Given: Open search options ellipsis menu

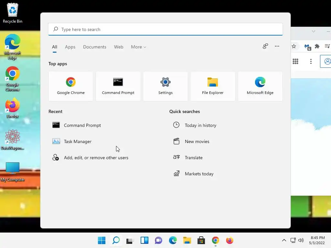Looking at the screenshot, I should 277,46.
